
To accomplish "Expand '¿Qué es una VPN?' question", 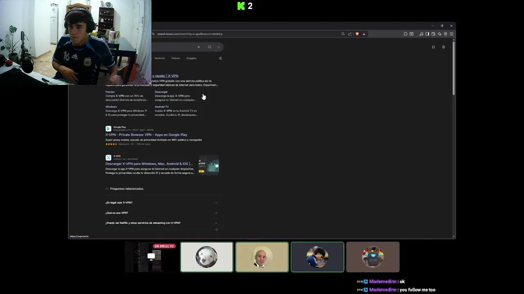I will click(162, 213).
